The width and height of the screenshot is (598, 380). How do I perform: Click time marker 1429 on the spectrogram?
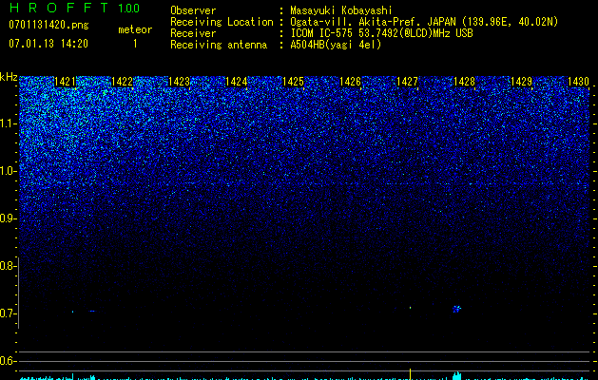click(521, 82)
